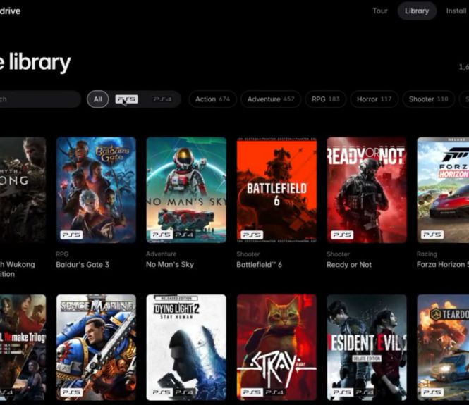This screenshot has height=405, width=469.
Task: Select the Library nav tab
Action: [417, 11]
